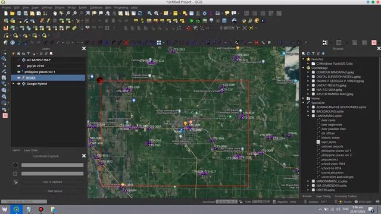Select 'tourist attraction' table in Browser
The height and width of the screenshot is (214, 381).
point(332,173)
